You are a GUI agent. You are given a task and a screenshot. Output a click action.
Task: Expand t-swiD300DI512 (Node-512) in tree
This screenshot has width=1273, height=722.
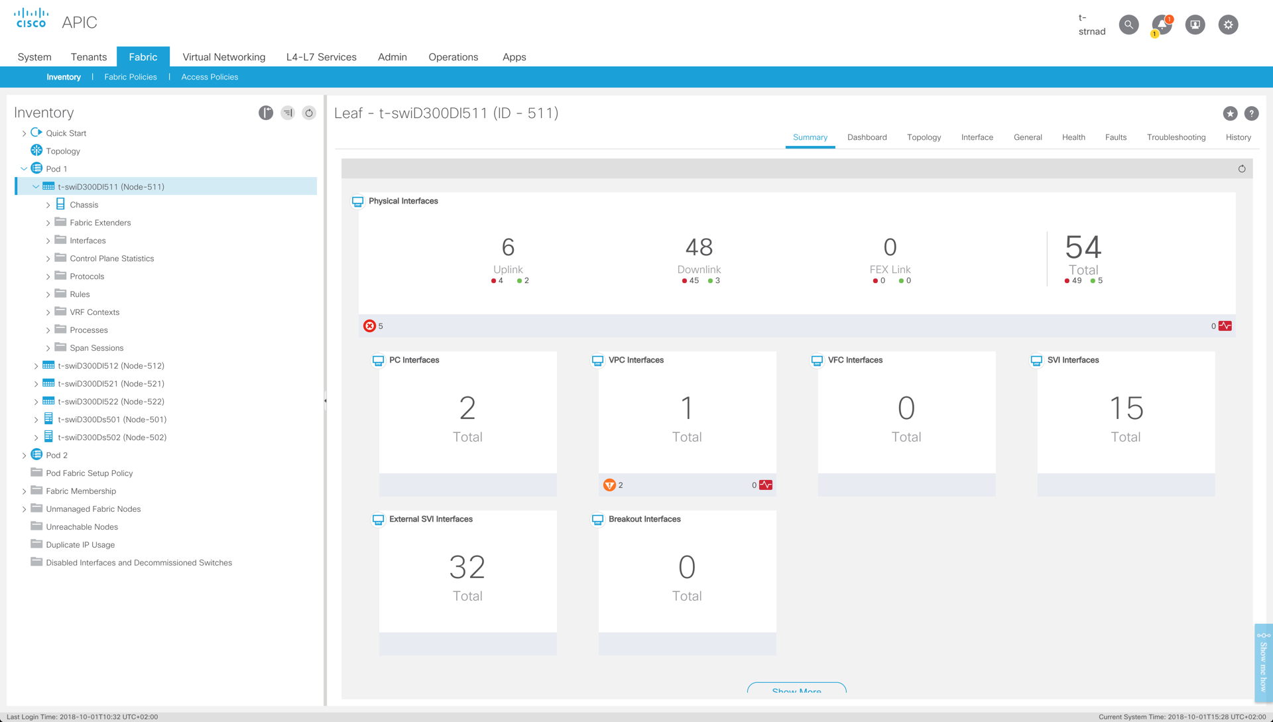(36, 366)
